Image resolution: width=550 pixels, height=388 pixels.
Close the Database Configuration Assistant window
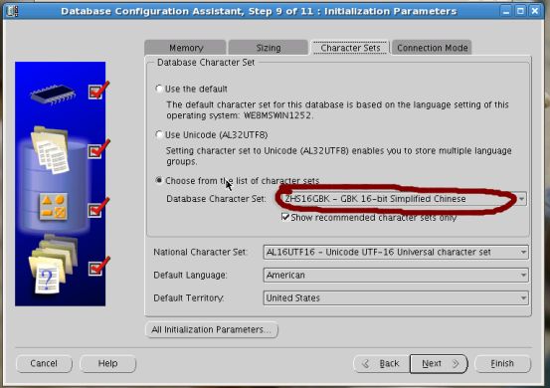[x=535, y=11]
